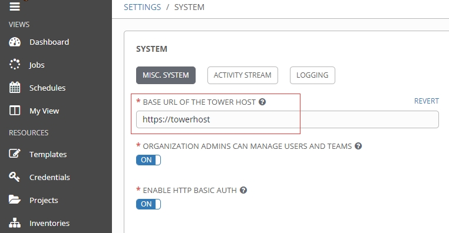The width and height of the screenshot is (449, 233).
Task: Click the Base URL input field
Action: (x=288, y=119)
